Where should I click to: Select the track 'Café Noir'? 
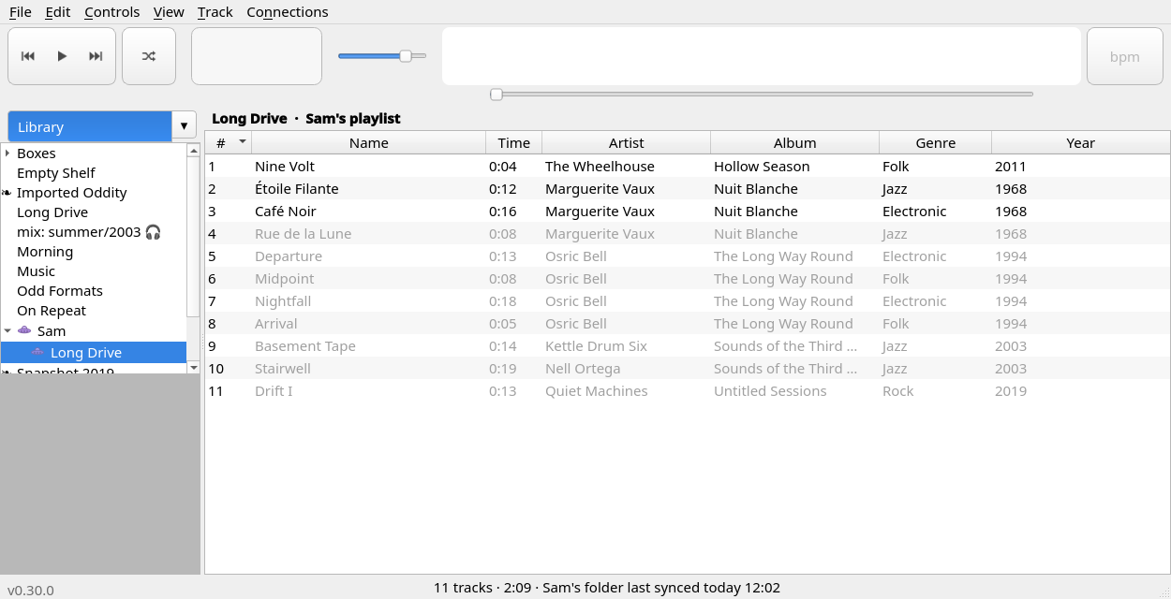point(687,212)
